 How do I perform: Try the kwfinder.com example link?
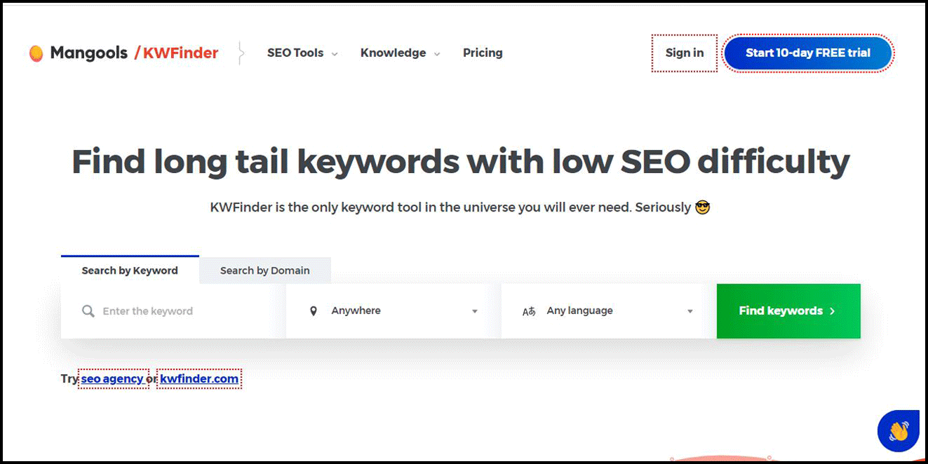pos(199,379)
